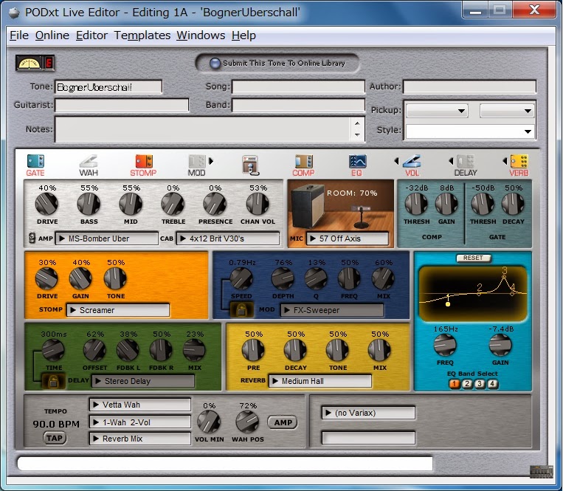Open the Medium Hall reverb selector
This screenshot has height=491, width=563.
click(320, 381)
